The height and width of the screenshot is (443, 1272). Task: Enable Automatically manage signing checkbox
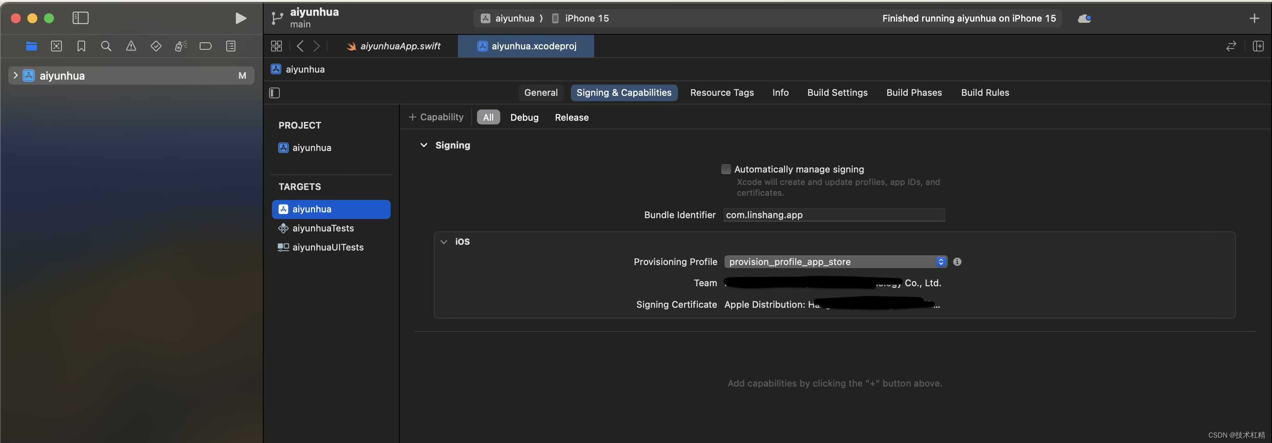[x=725, y=169]
